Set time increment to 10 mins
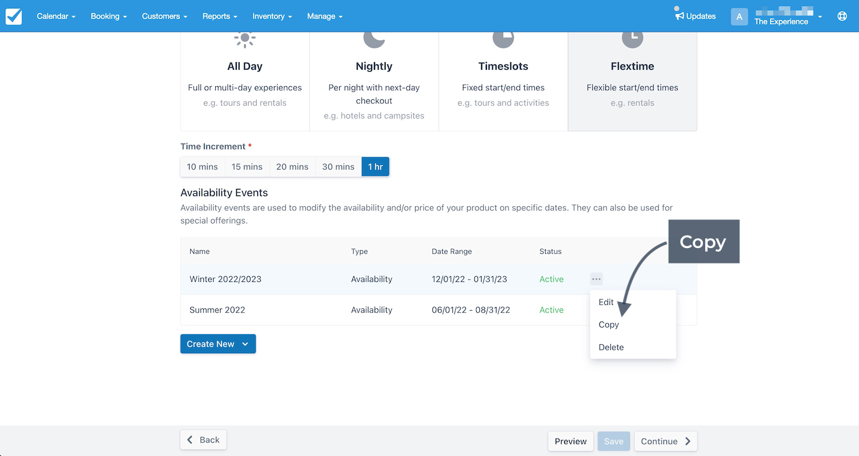Screen dimensions: 859x456 pos(202,167)
